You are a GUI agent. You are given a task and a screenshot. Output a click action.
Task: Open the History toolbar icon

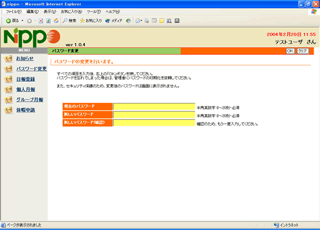(x=128, y=21)
